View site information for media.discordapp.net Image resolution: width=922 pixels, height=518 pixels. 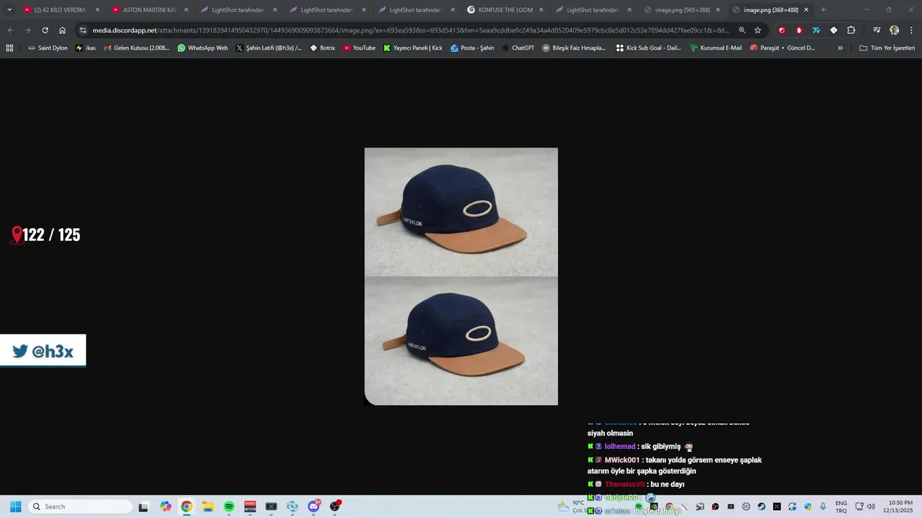pos(84,30)
